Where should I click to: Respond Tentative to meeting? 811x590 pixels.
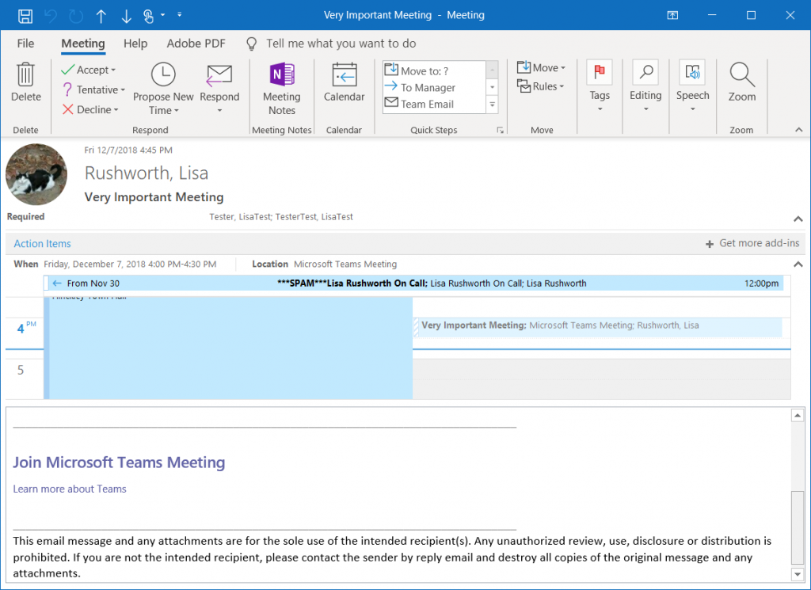click(93, 90)
